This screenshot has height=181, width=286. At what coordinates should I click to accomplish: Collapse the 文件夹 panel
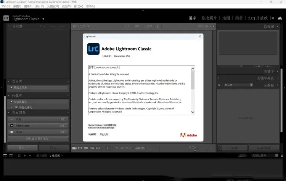click(x=10, y=81)
